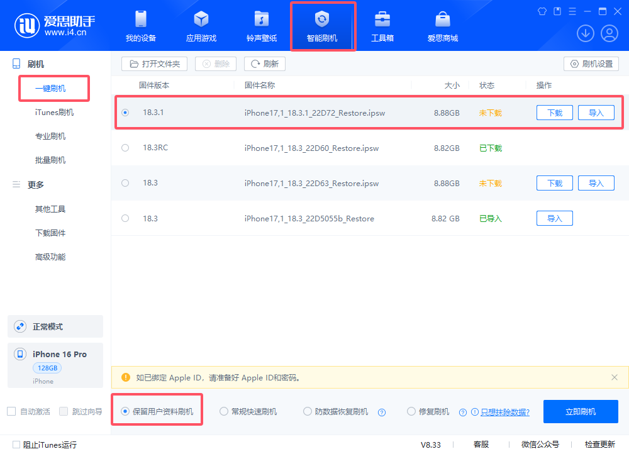This screenshot has height=454, width=629.
Task: Enable the 跳过向导 checkbox
Action: pyautogui.click(x=63, y=411)
